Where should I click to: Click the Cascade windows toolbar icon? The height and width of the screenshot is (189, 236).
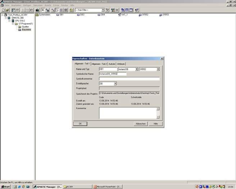point(123,10)
